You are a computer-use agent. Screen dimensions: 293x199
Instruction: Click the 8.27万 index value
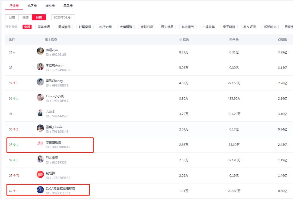[x=184, y=52]
